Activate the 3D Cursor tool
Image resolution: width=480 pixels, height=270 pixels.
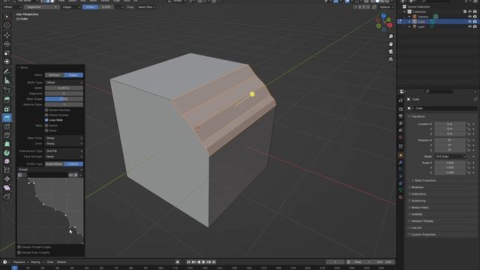[7, 25]
